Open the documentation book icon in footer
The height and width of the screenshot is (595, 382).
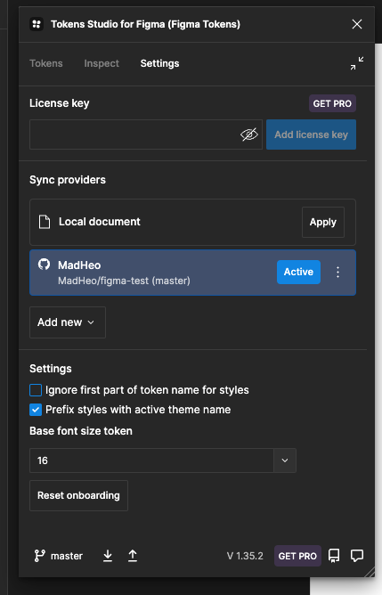pyautogui.click(x=334, y=556)
